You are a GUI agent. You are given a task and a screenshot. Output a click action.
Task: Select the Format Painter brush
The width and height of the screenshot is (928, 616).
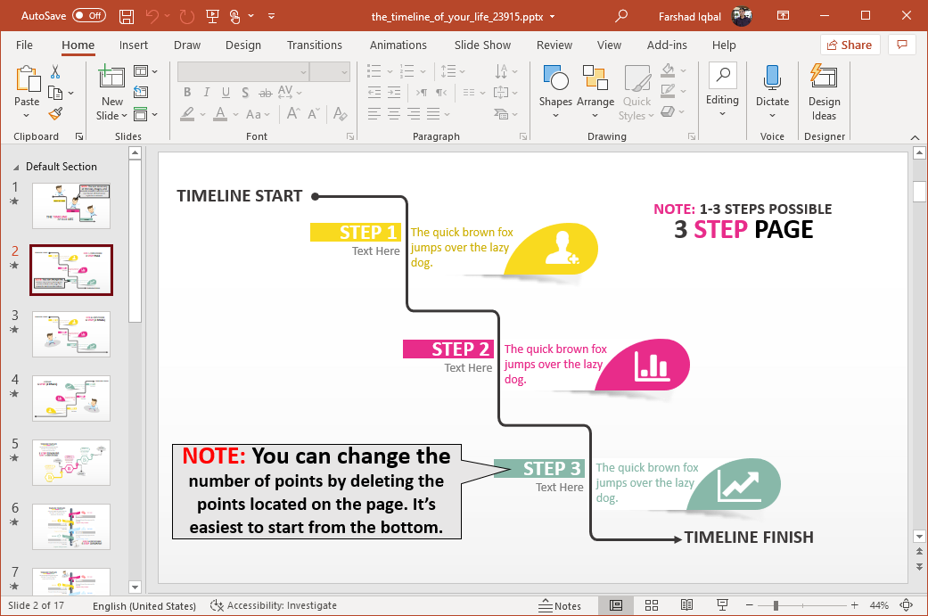(55, 113)
